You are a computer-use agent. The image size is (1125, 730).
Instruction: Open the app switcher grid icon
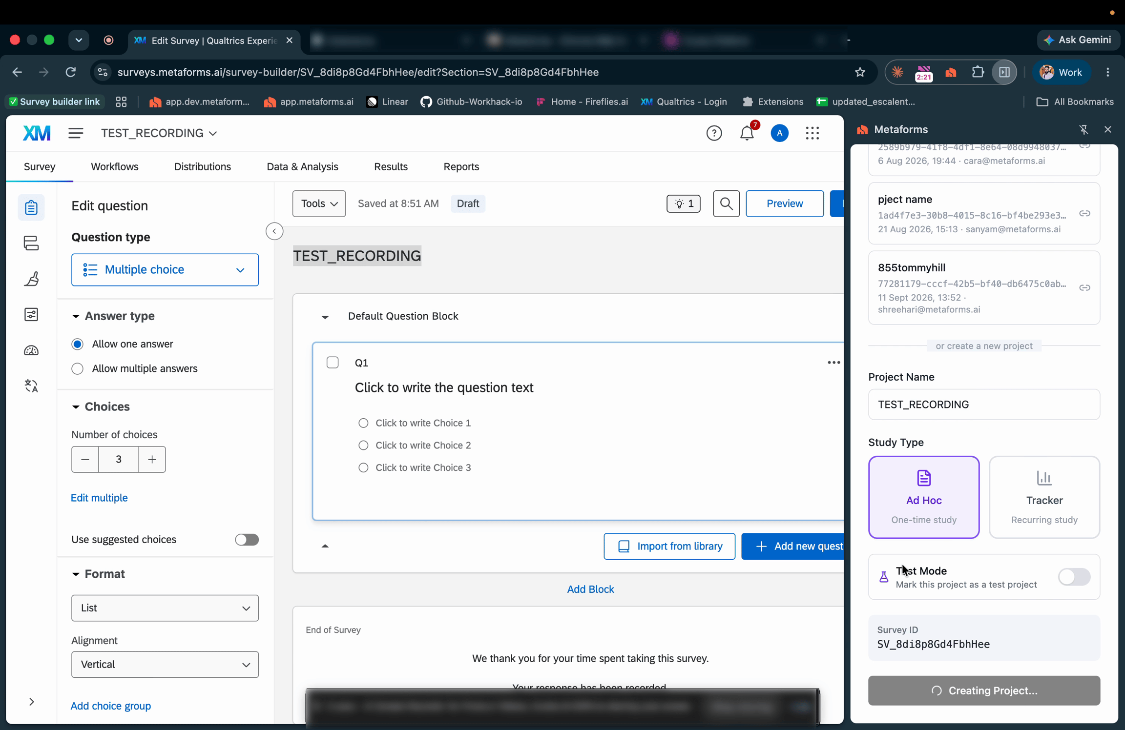[x=812, y=133]
